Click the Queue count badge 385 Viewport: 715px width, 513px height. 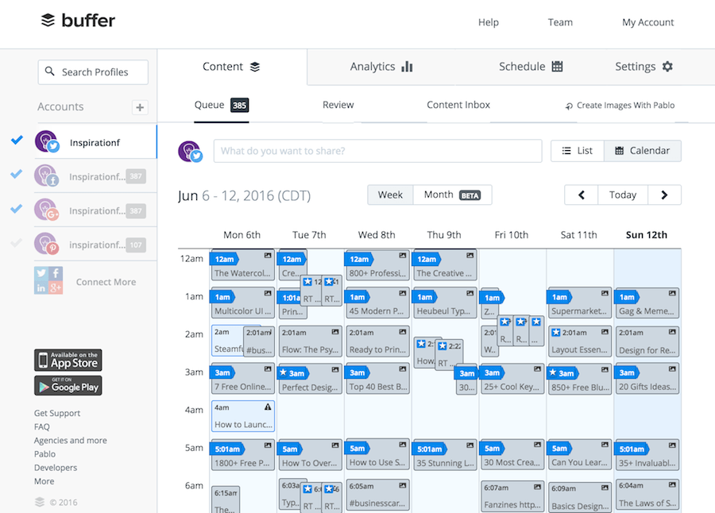coord(239,106)
